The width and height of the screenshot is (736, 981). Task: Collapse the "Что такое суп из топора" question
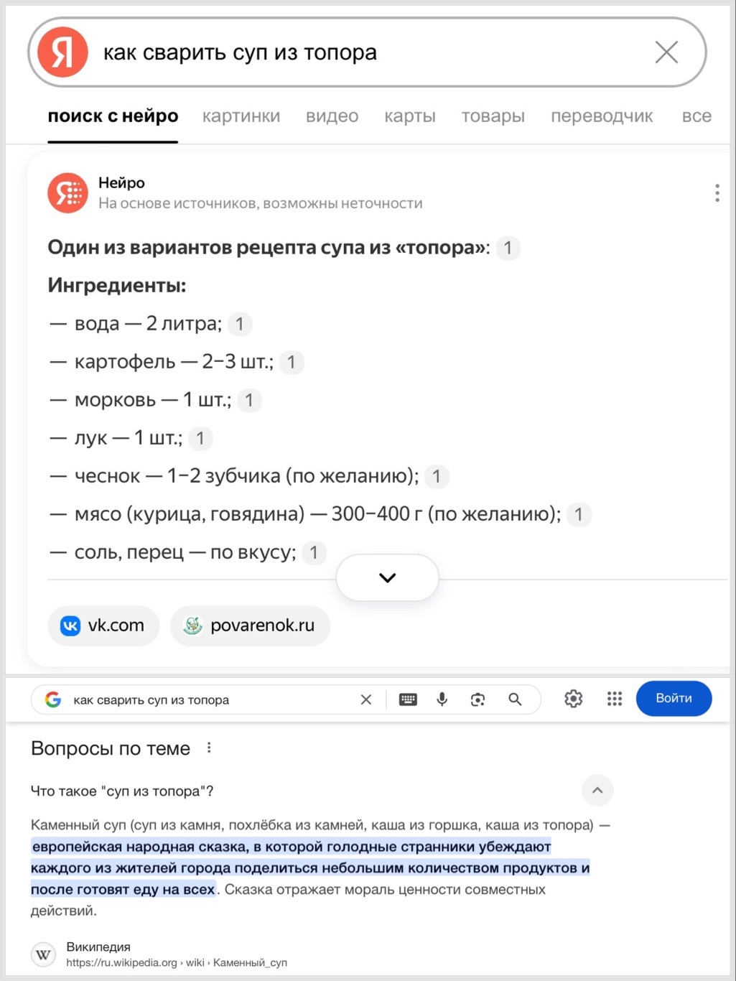(x=597, y=791)
